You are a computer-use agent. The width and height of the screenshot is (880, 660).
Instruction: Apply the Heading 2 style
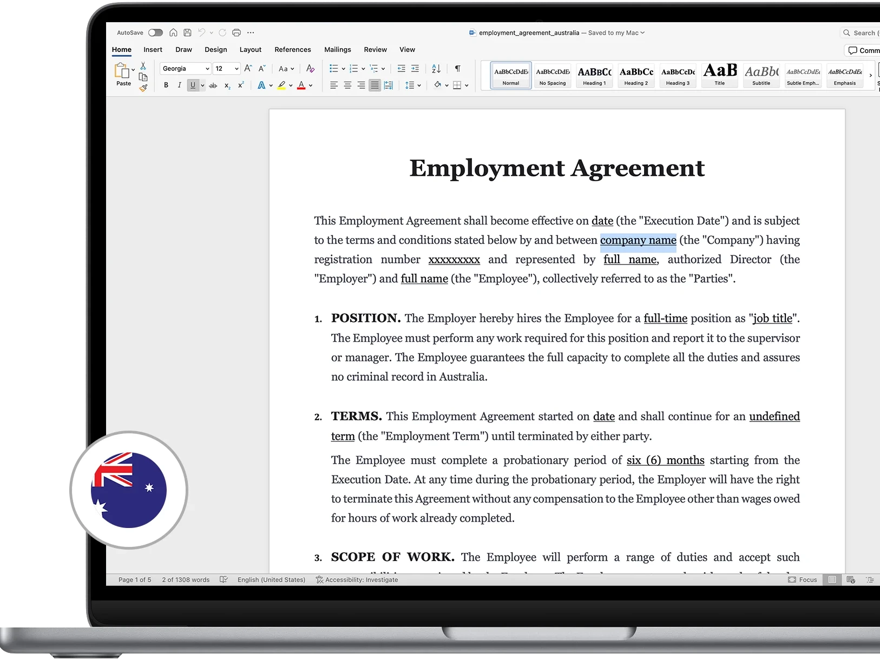click(x=636, y=75)
